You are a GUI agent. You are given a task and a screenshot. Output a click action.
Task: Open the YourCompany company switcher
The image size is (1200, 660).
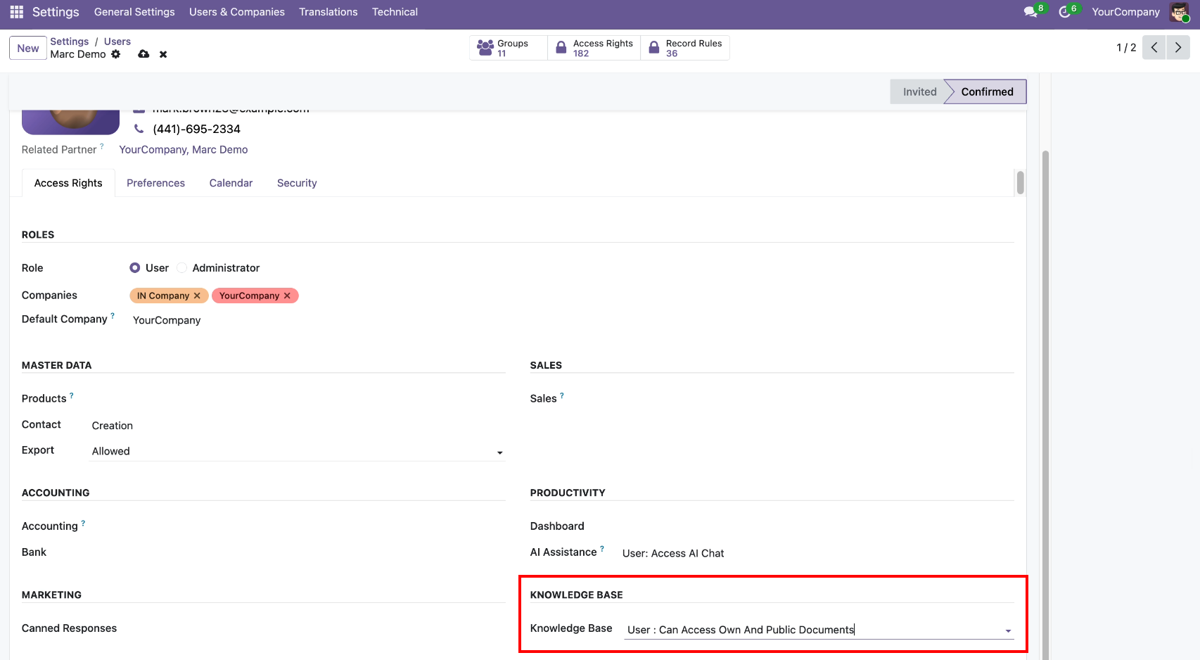pyautogui.click(x=1125, y=12)
